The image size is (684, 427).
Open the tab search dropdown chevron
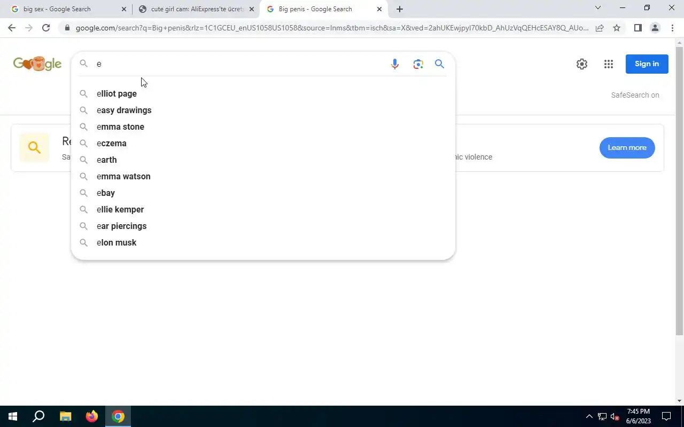pyautogui.click(x=598, y=7)
